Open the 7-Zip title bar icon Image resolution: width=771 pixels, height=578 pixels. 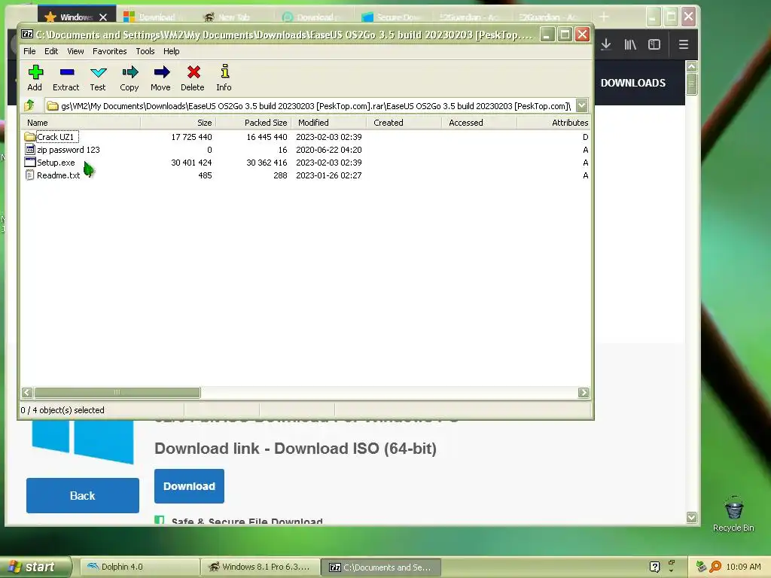27,35
